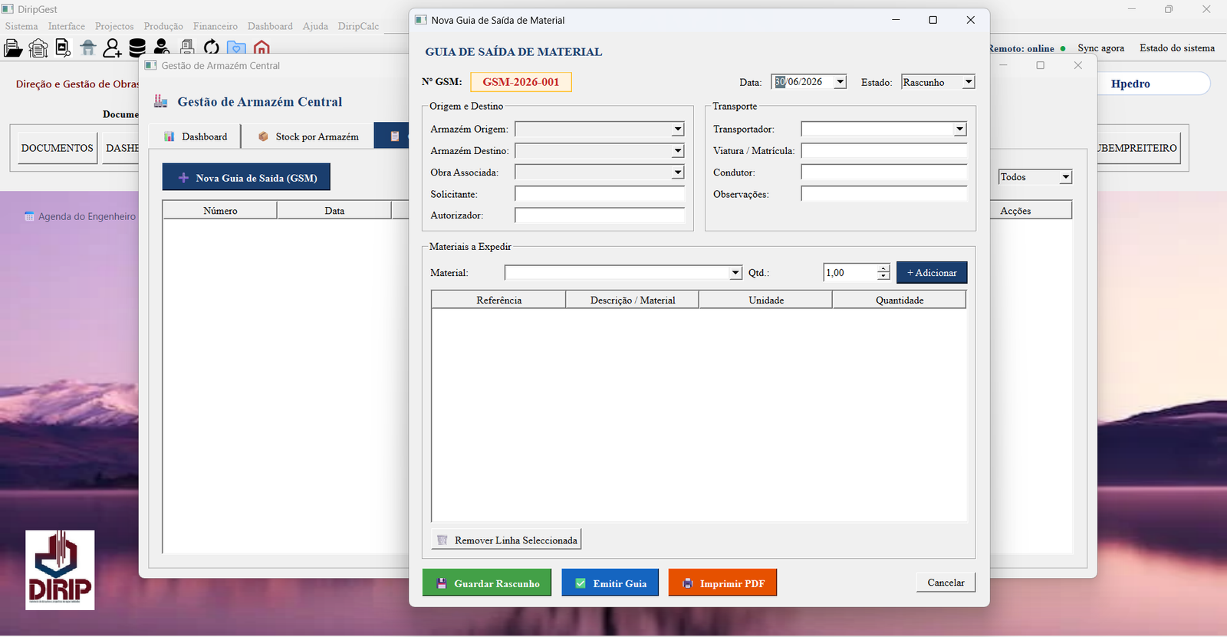Click the circular refresh arrow icon

(x=212, y=48)
